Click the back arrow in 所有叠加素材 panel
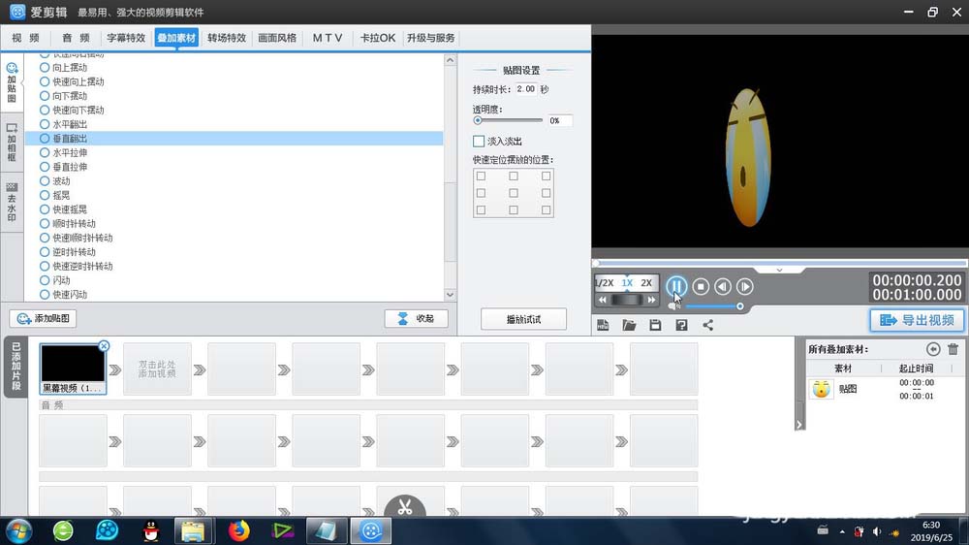The height and width of the screenshot is (545, 969). (x=933, y=349)
